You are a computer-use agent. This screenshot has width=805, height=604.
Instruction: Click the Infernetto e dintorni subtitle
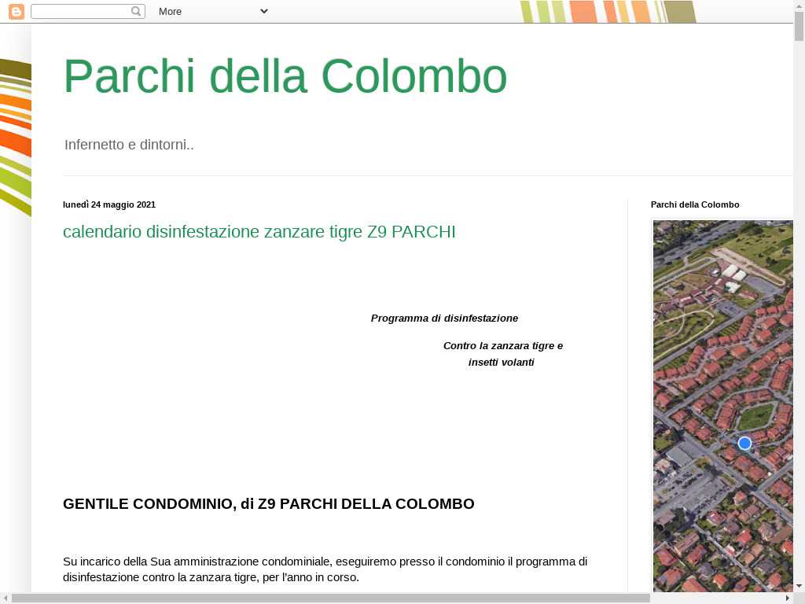(129, 145)
